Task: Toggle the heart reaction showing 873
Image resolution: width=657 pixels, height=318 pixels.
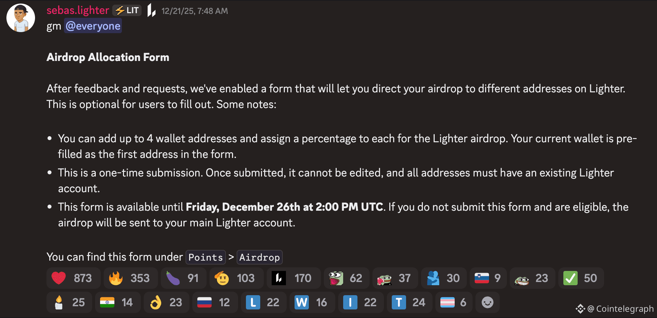Action: (73, 278)
